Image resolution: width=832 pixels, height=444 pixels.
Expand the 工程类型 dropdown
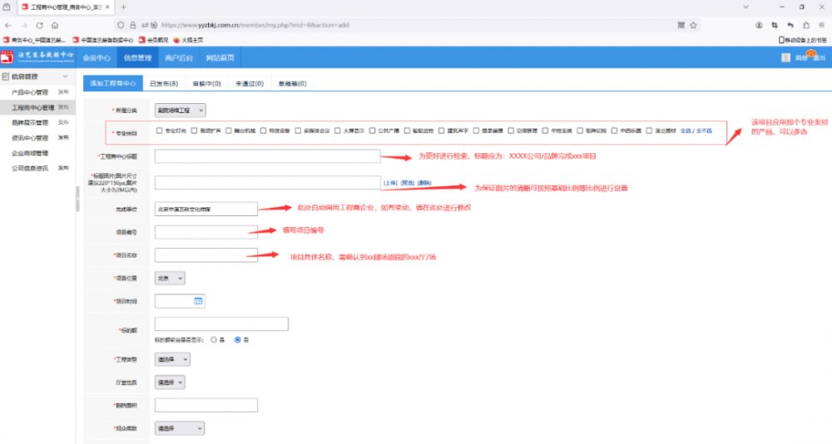point(172,359)
